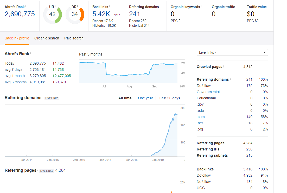
Task: Click the UR info icon
Action: tap(55, 6)
